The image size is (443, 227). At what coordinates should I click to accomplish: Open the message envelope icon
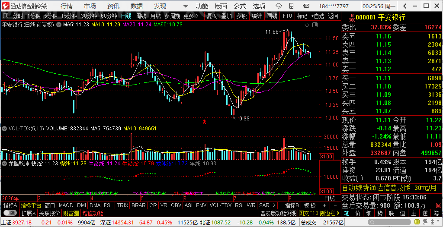click(306, 6)
